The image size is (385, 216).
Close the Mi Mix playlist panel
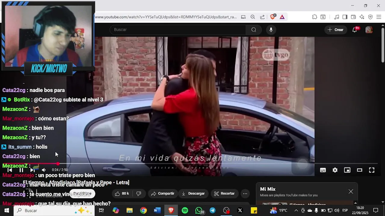click(x=351, y=191)
